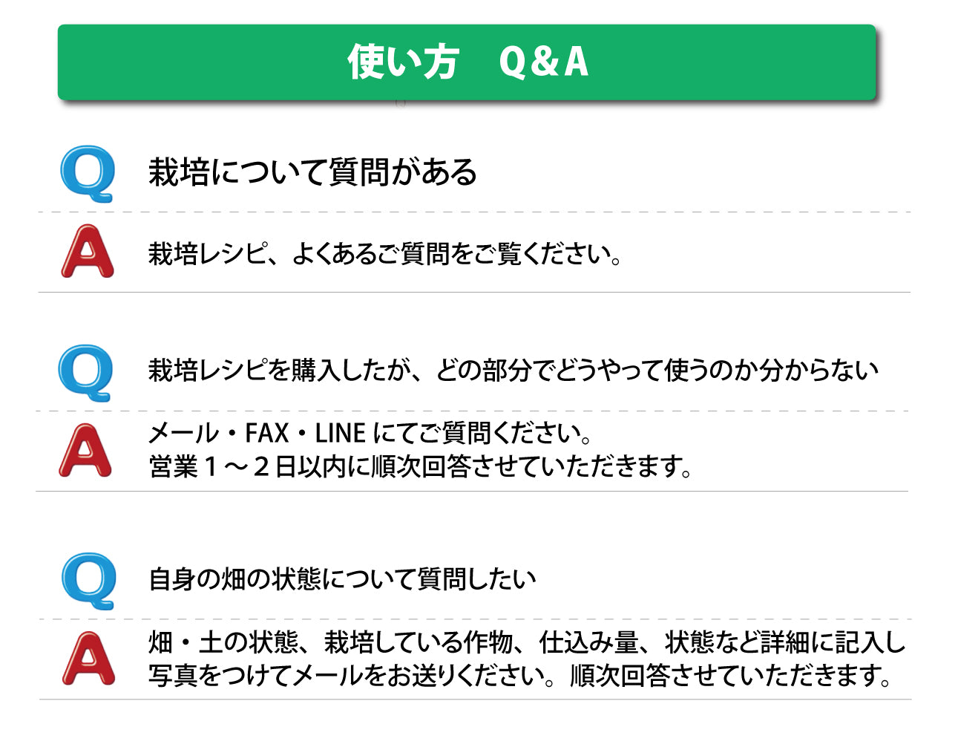Click the line 営業1〜2日以内に順次回答させていただきます
The width and height of the screenshot is (958, 750).
click(421, 467)
